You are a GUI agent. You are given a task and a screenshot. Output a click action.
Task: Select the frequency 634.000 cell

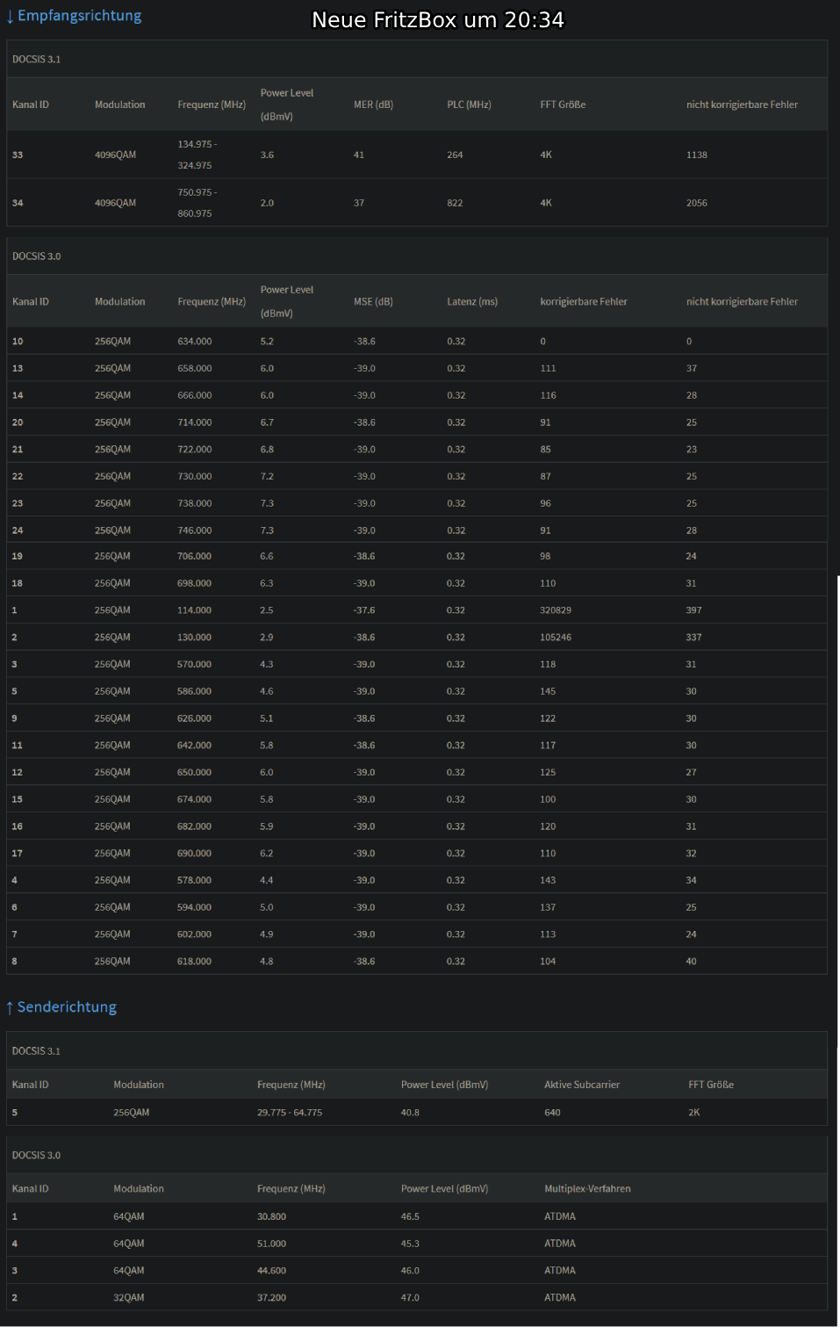[x=195, y=342]
